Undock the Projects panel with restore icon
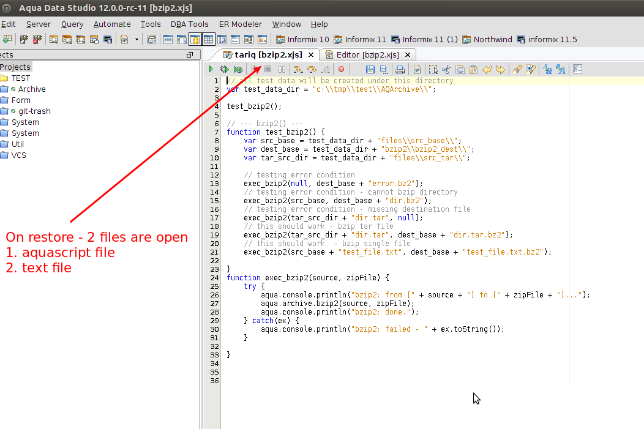Image resolution: width=644 pixels, height=429 pixels. (x=190, y=54)
